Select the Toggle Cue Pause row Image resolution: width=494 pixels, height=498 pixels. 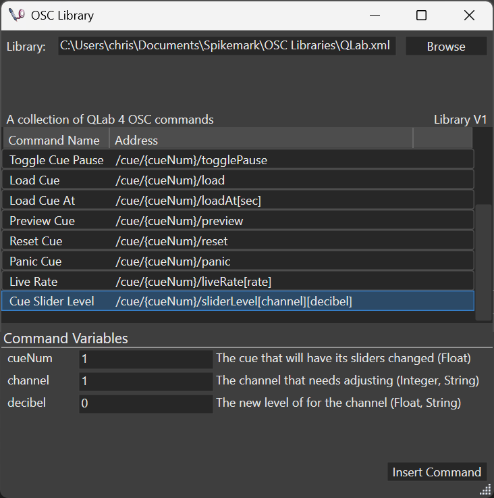click(x=238, y=159)
